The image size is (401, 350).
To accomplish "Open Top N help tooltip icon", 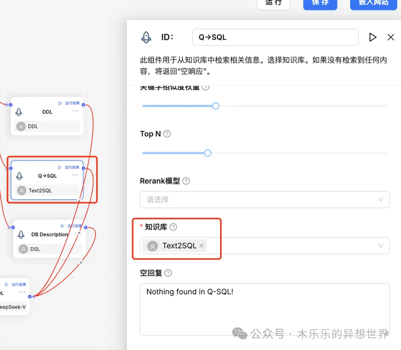I will coord(167,134).
